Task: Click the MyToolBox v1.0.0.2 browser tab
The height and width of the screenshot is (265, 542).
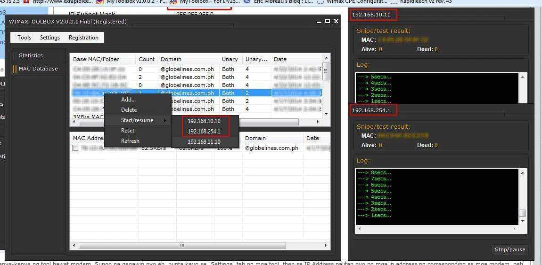Action: [131, 2]
